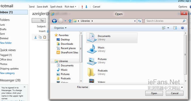The height and width of the screenshot is (101, 191).
Task: Click Spell check in Hotmail toolbar
Action: tap(56, 7)
